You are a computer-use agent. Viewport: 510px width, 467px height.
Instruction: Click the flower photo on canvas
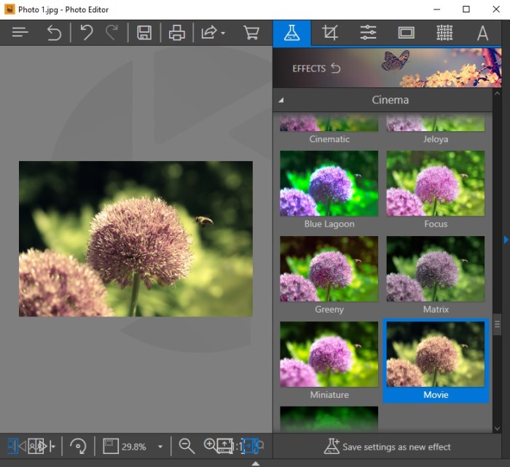(x=136, y=239)
